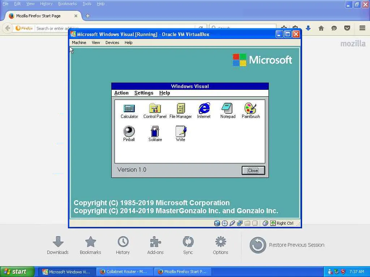Close the Mozilla Firefox Start Page tab
Screen dimensions: 370x277
point(76,16)
